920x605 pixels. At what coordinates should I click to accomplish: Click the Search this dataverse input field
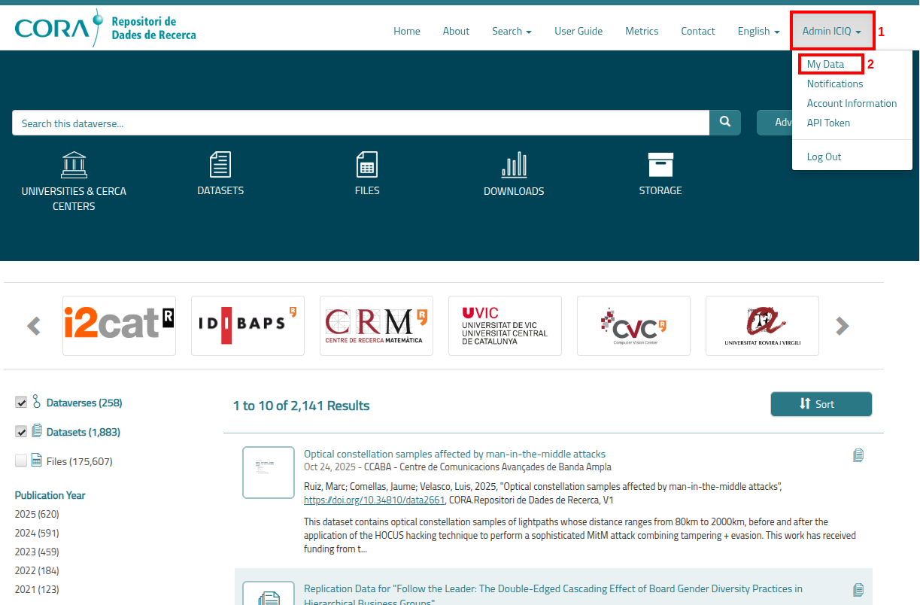click(360, 123)
